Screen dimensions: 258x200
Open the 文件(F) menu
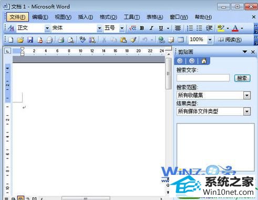17,17
